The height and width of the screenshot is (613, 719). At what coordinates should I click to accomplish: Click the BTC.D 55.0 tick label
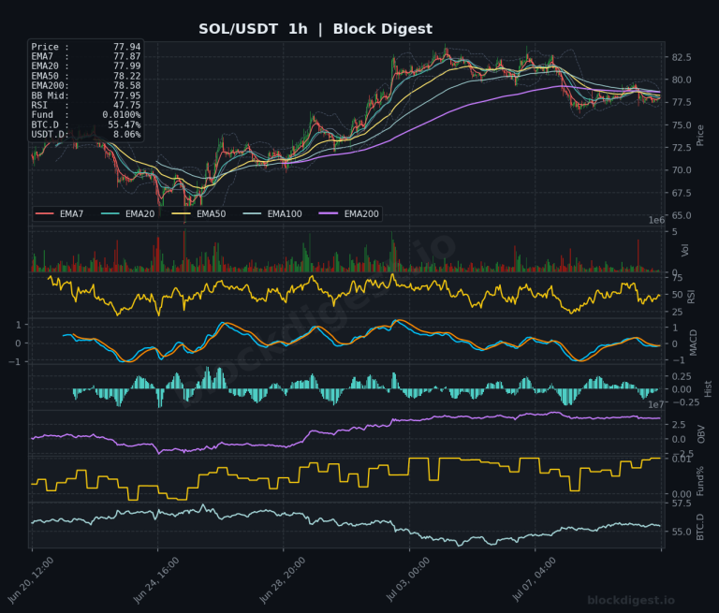(x=682, y=533)
